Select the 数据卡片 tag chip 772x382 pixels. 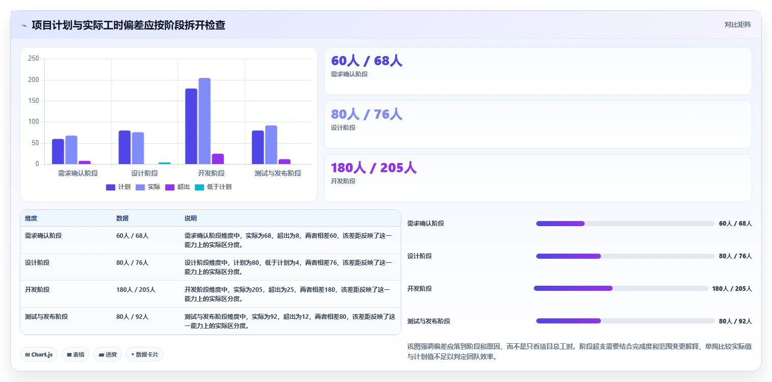(145, 354)
